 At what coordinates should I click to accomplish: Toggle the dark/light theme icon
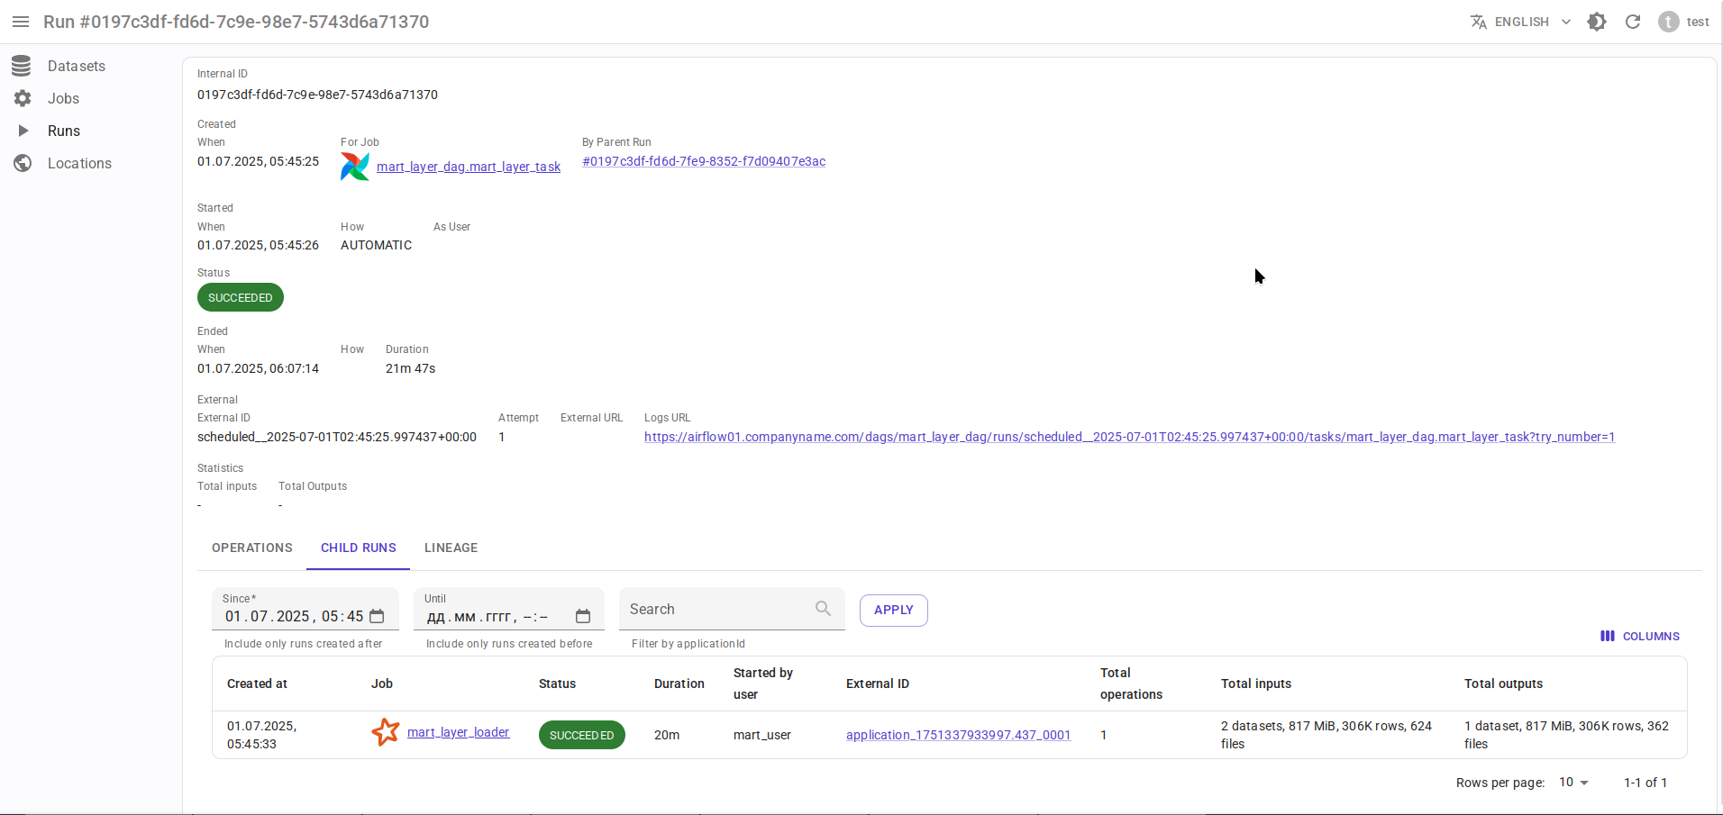click(x=1597, y=22)
